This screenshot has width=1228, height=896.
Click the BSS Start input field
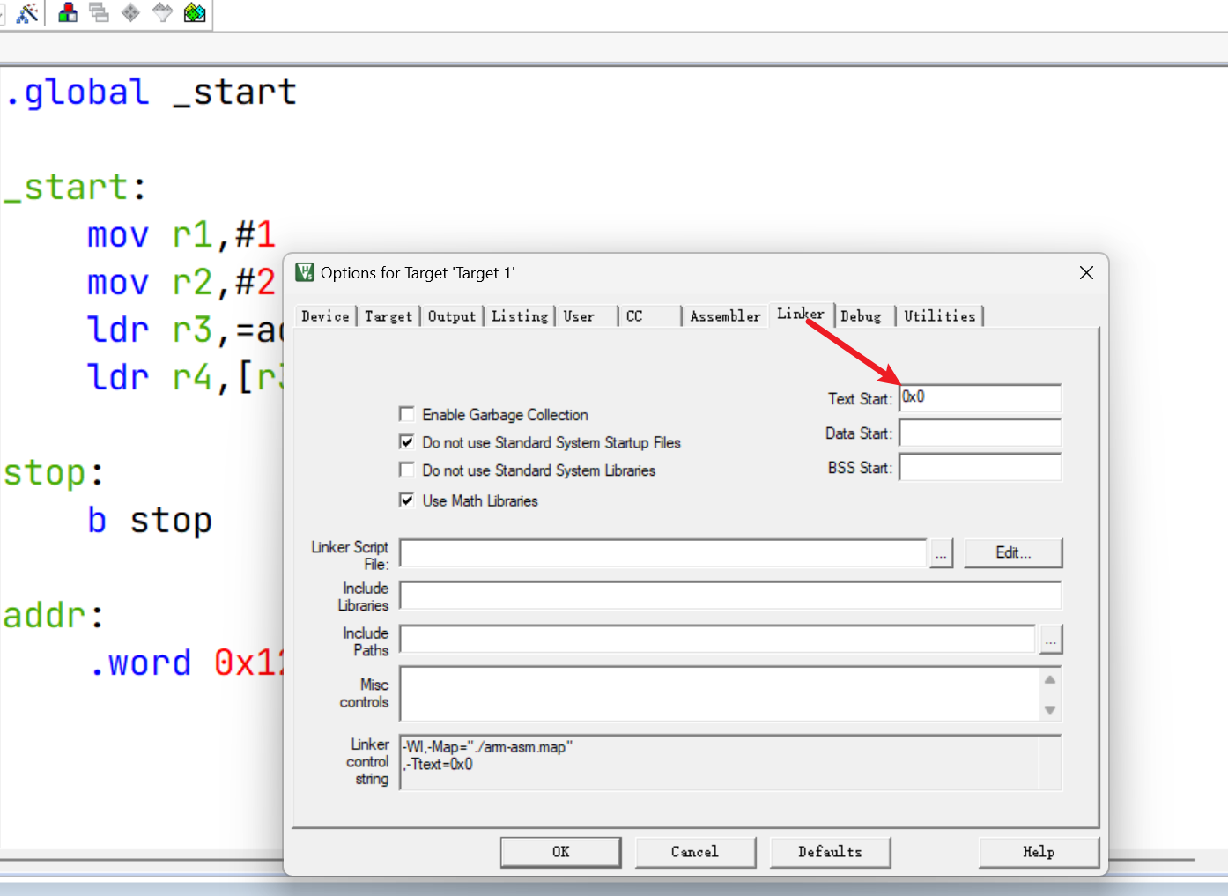tap(980, 467)
